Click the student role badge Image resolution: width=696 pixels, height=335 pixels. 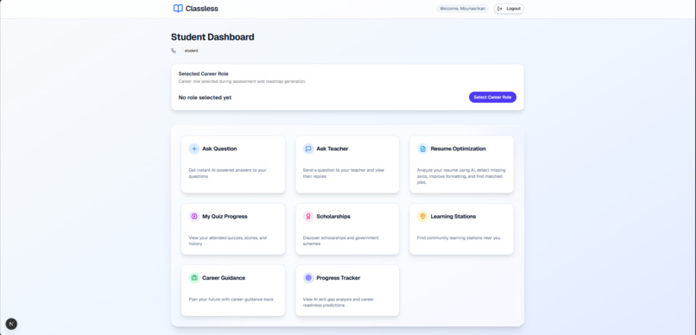[192, 51]
